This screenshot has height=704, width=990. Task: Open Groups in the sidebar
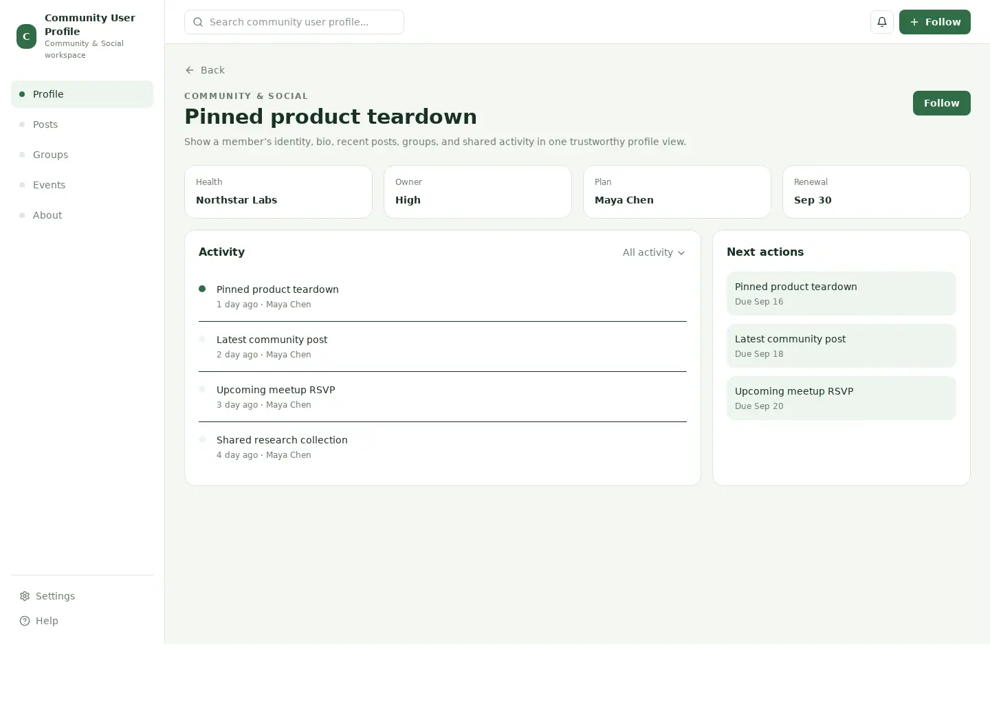(x=82, y=155)
